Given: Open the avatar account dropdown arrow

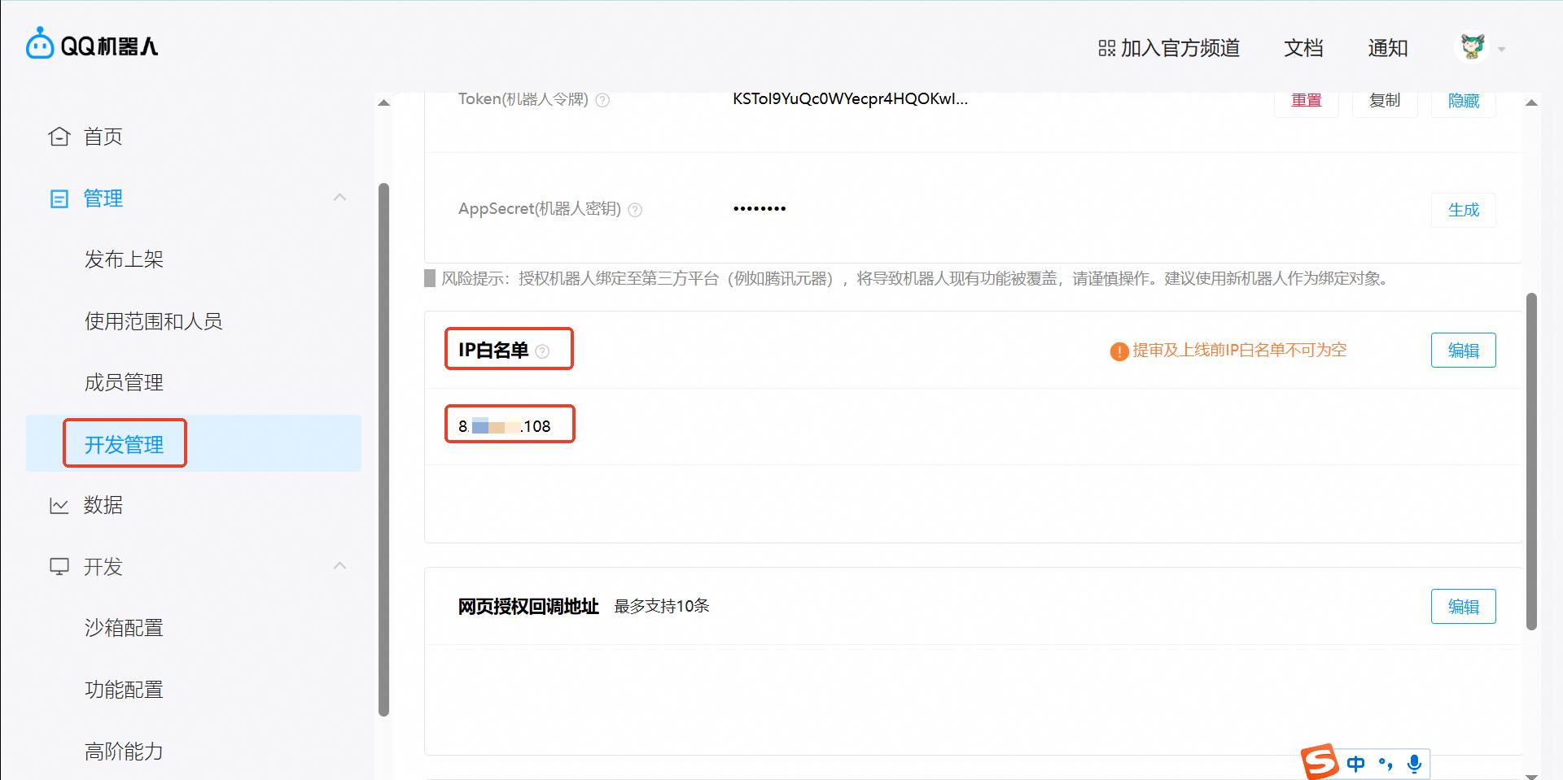Looking at the screenshot, I should [1502, 48].
